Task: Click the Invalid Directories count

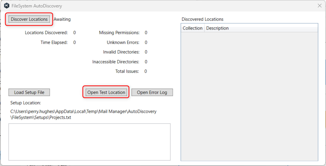Action: 146,52
